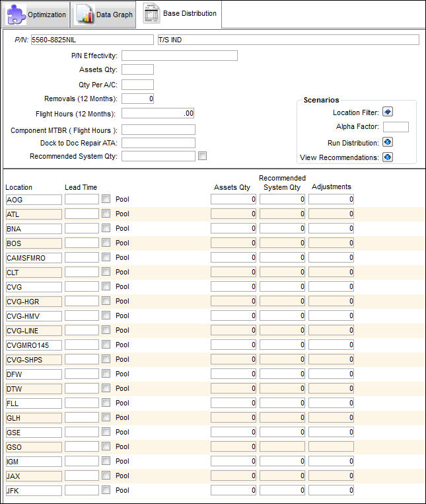The image size is (426, 504).
Task: Click the Adjustments field for JAX
Action: [x=331, y=476]
